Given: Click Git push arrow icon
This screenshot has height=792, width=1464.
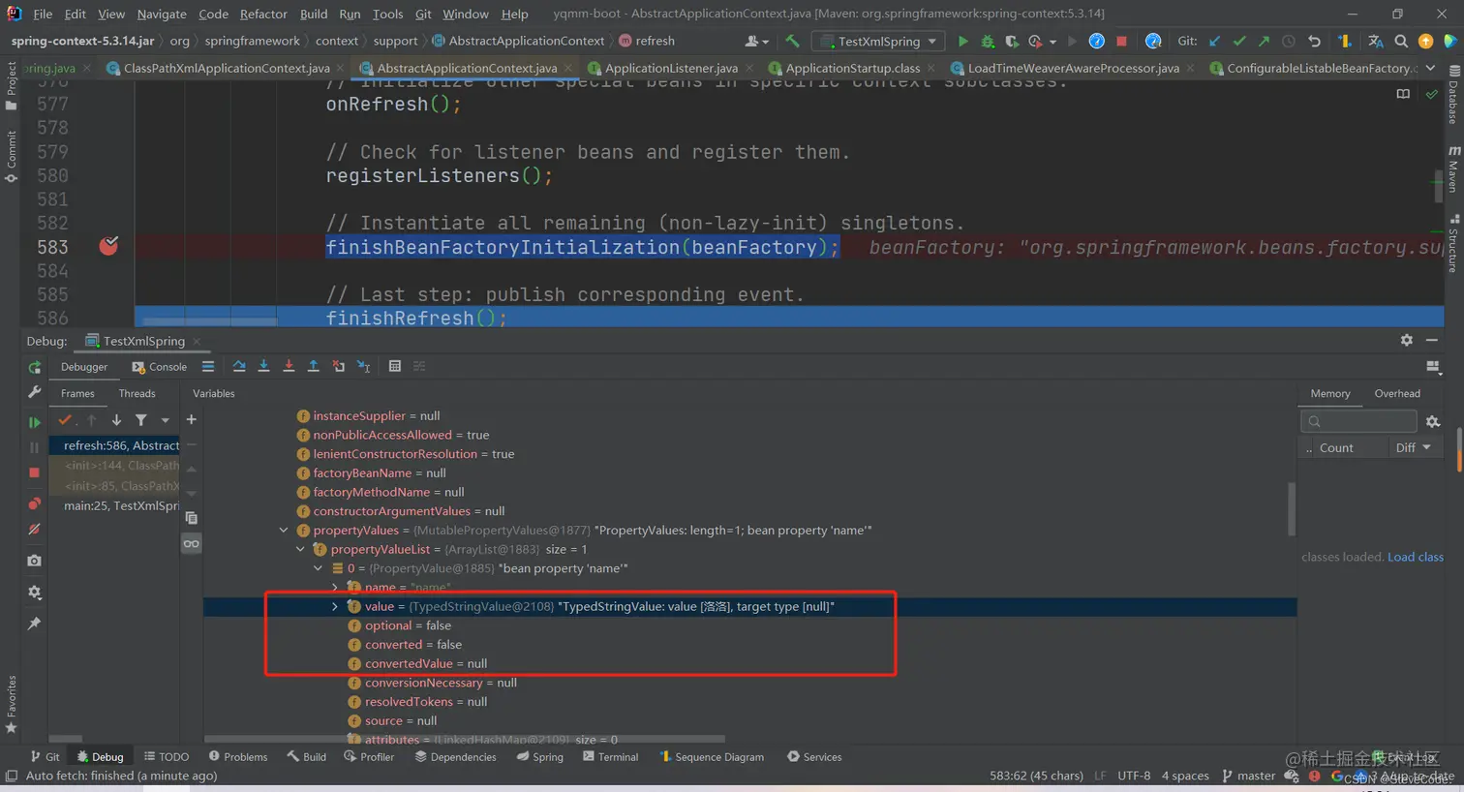Looking at the screenshot, I should click(1264, 41).
